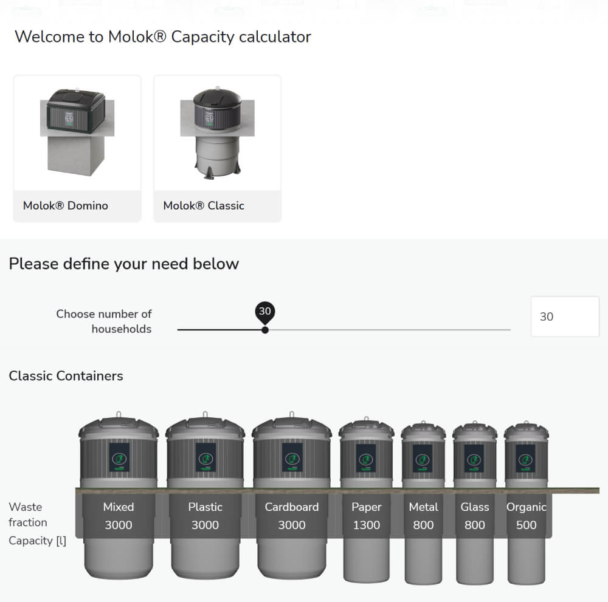The width and height of the screenshot is (608, 602).
Task: Click the slider handle showing 30
Action: [x=264, y=329]
